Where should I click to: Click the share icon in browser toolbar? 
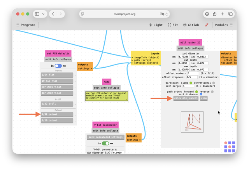pyautogui.click(x=215, y=14)
